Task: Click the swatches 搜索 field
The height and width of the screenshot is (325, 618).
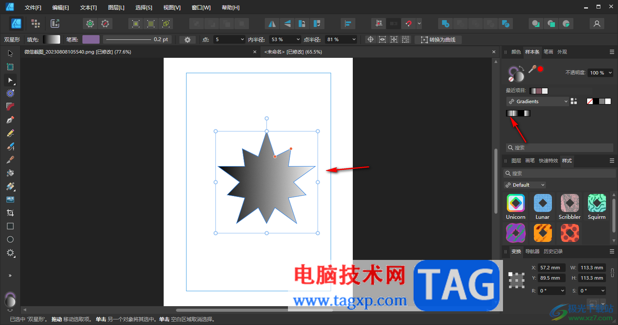Action: click(560, 147)
